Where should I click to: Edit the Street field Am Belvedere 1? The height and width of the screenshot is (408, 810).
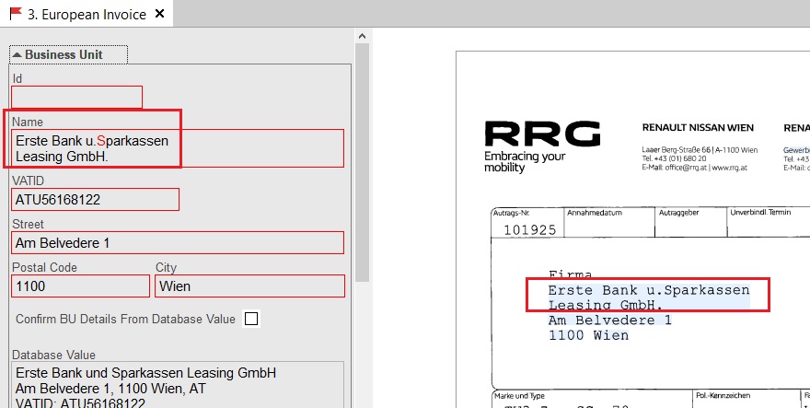point(177,243)
